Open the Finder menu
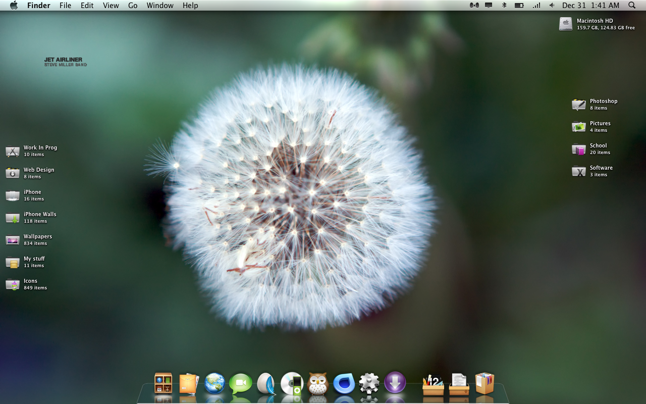Image resolution: width=646 pixels, height=404 pixels. pyautogui.click(x=38, y=6)
